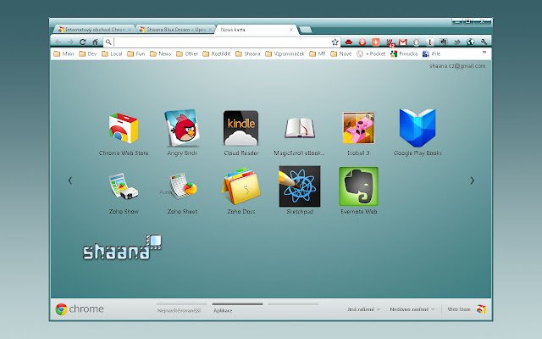Reload the current page
Viewport: 542px width, 339px height.
pyautogui.click(x=82, y=42)
